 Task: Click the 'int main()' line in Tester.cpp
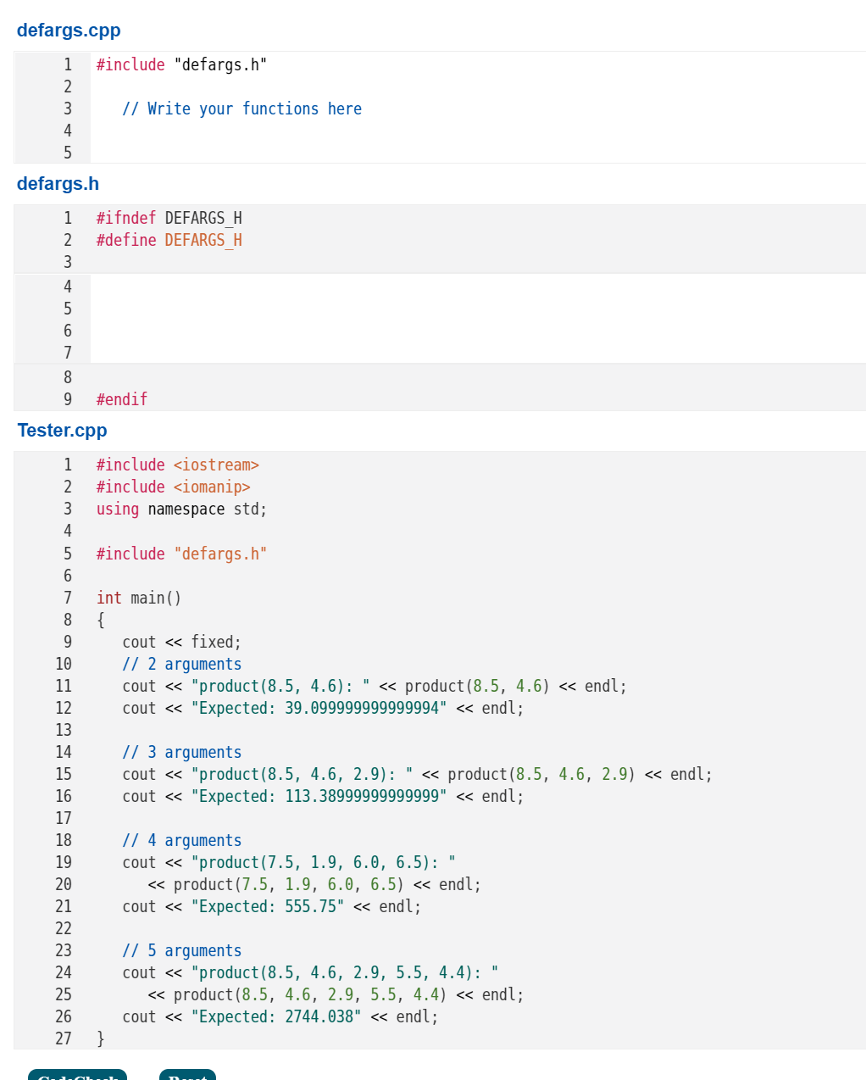138,598
